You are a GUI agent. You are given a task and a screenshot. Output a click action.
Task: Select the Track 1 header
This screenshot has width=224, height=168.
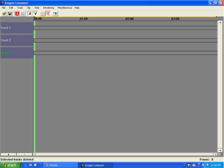point(16,28)
